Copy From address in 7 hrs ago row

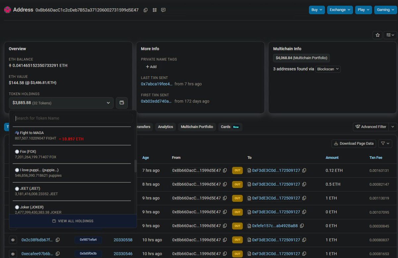(225, 171)
